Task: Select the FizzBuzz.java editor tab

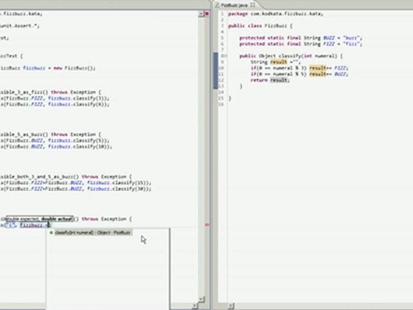Action: tap(233, 5)
